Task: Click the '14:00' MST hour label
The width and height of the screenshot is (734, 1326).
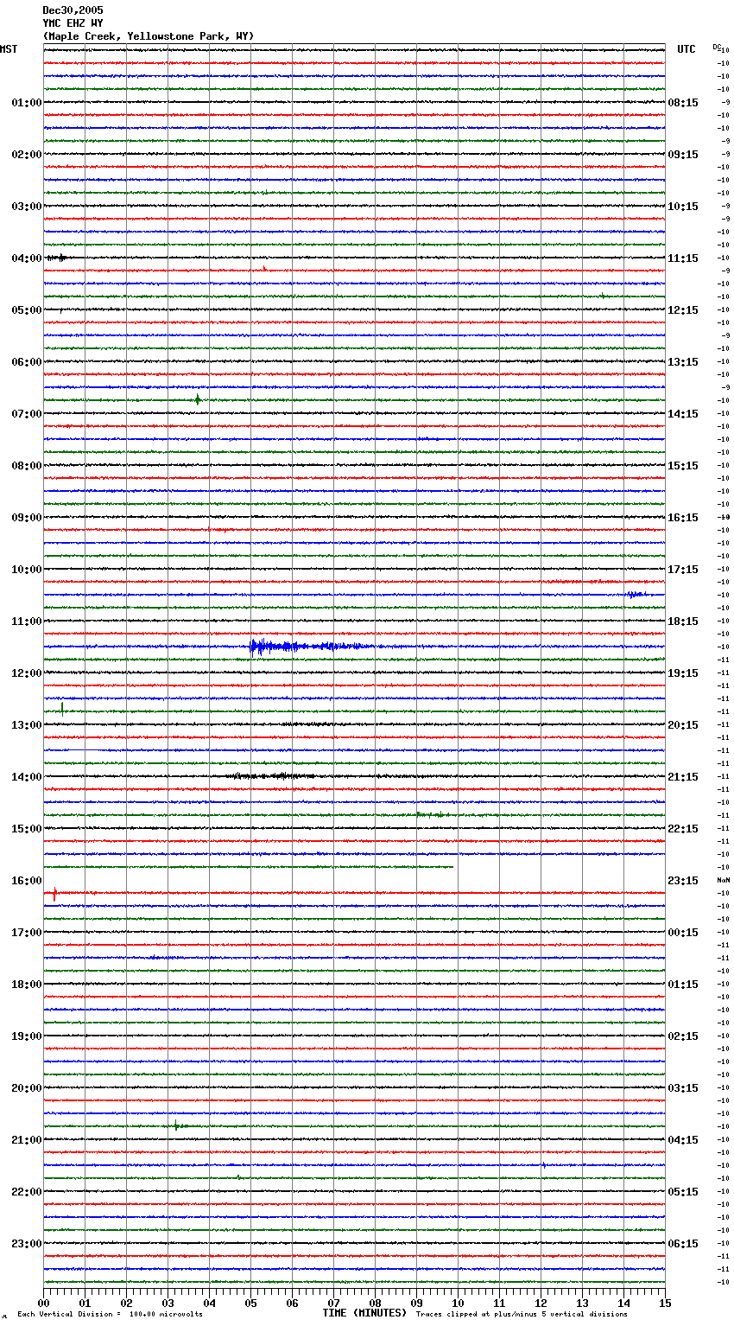Action: point(27,777)
